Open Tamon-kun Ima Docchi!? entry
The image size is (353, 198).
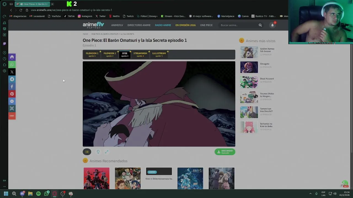tap(266, 110)
